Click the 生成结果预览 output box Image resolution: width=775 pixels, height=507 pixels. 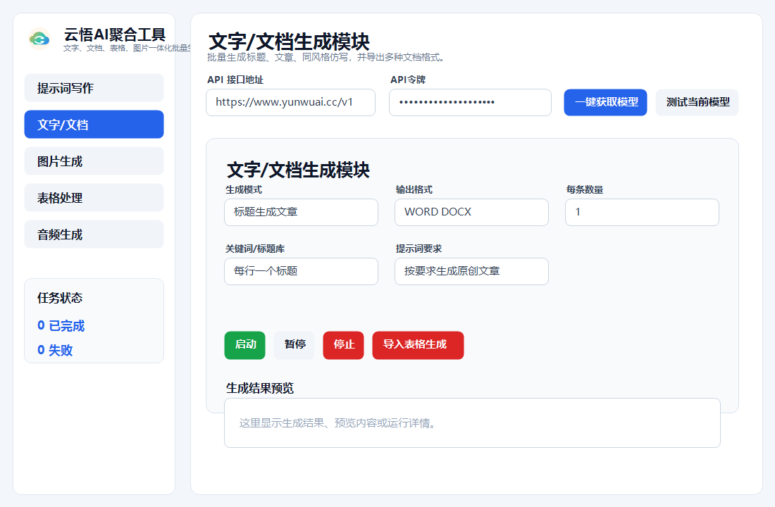(x=472, y=423)
